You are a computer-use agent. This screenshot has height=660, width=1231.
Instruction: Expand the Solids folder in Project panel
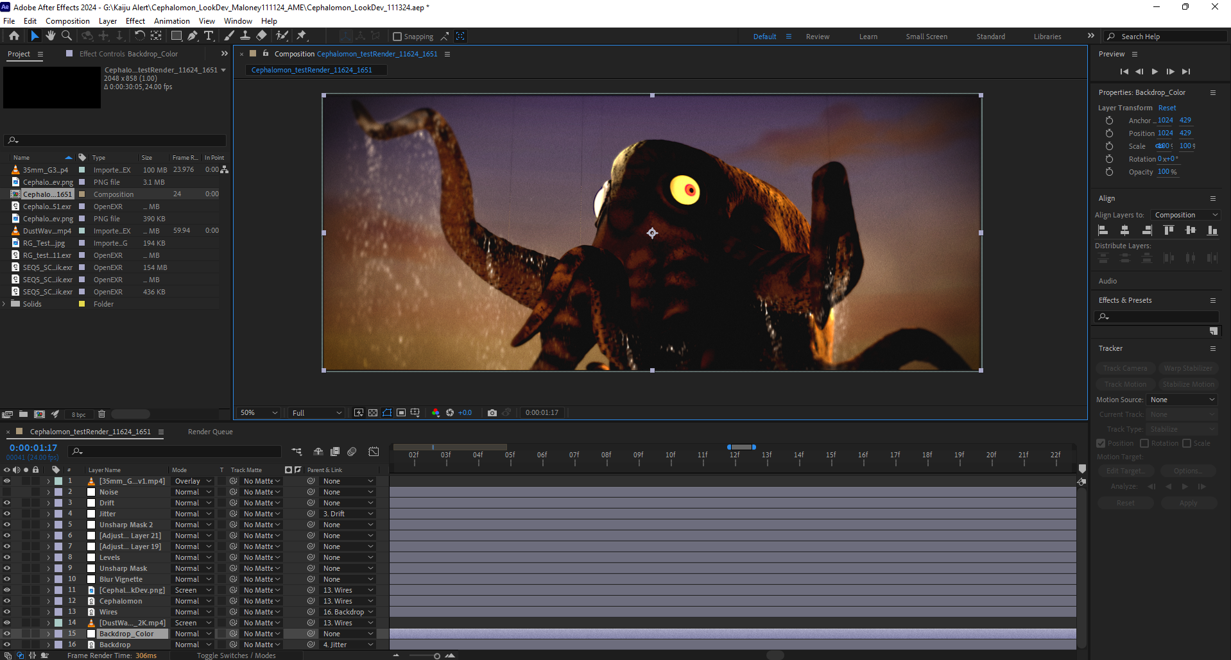4,304
